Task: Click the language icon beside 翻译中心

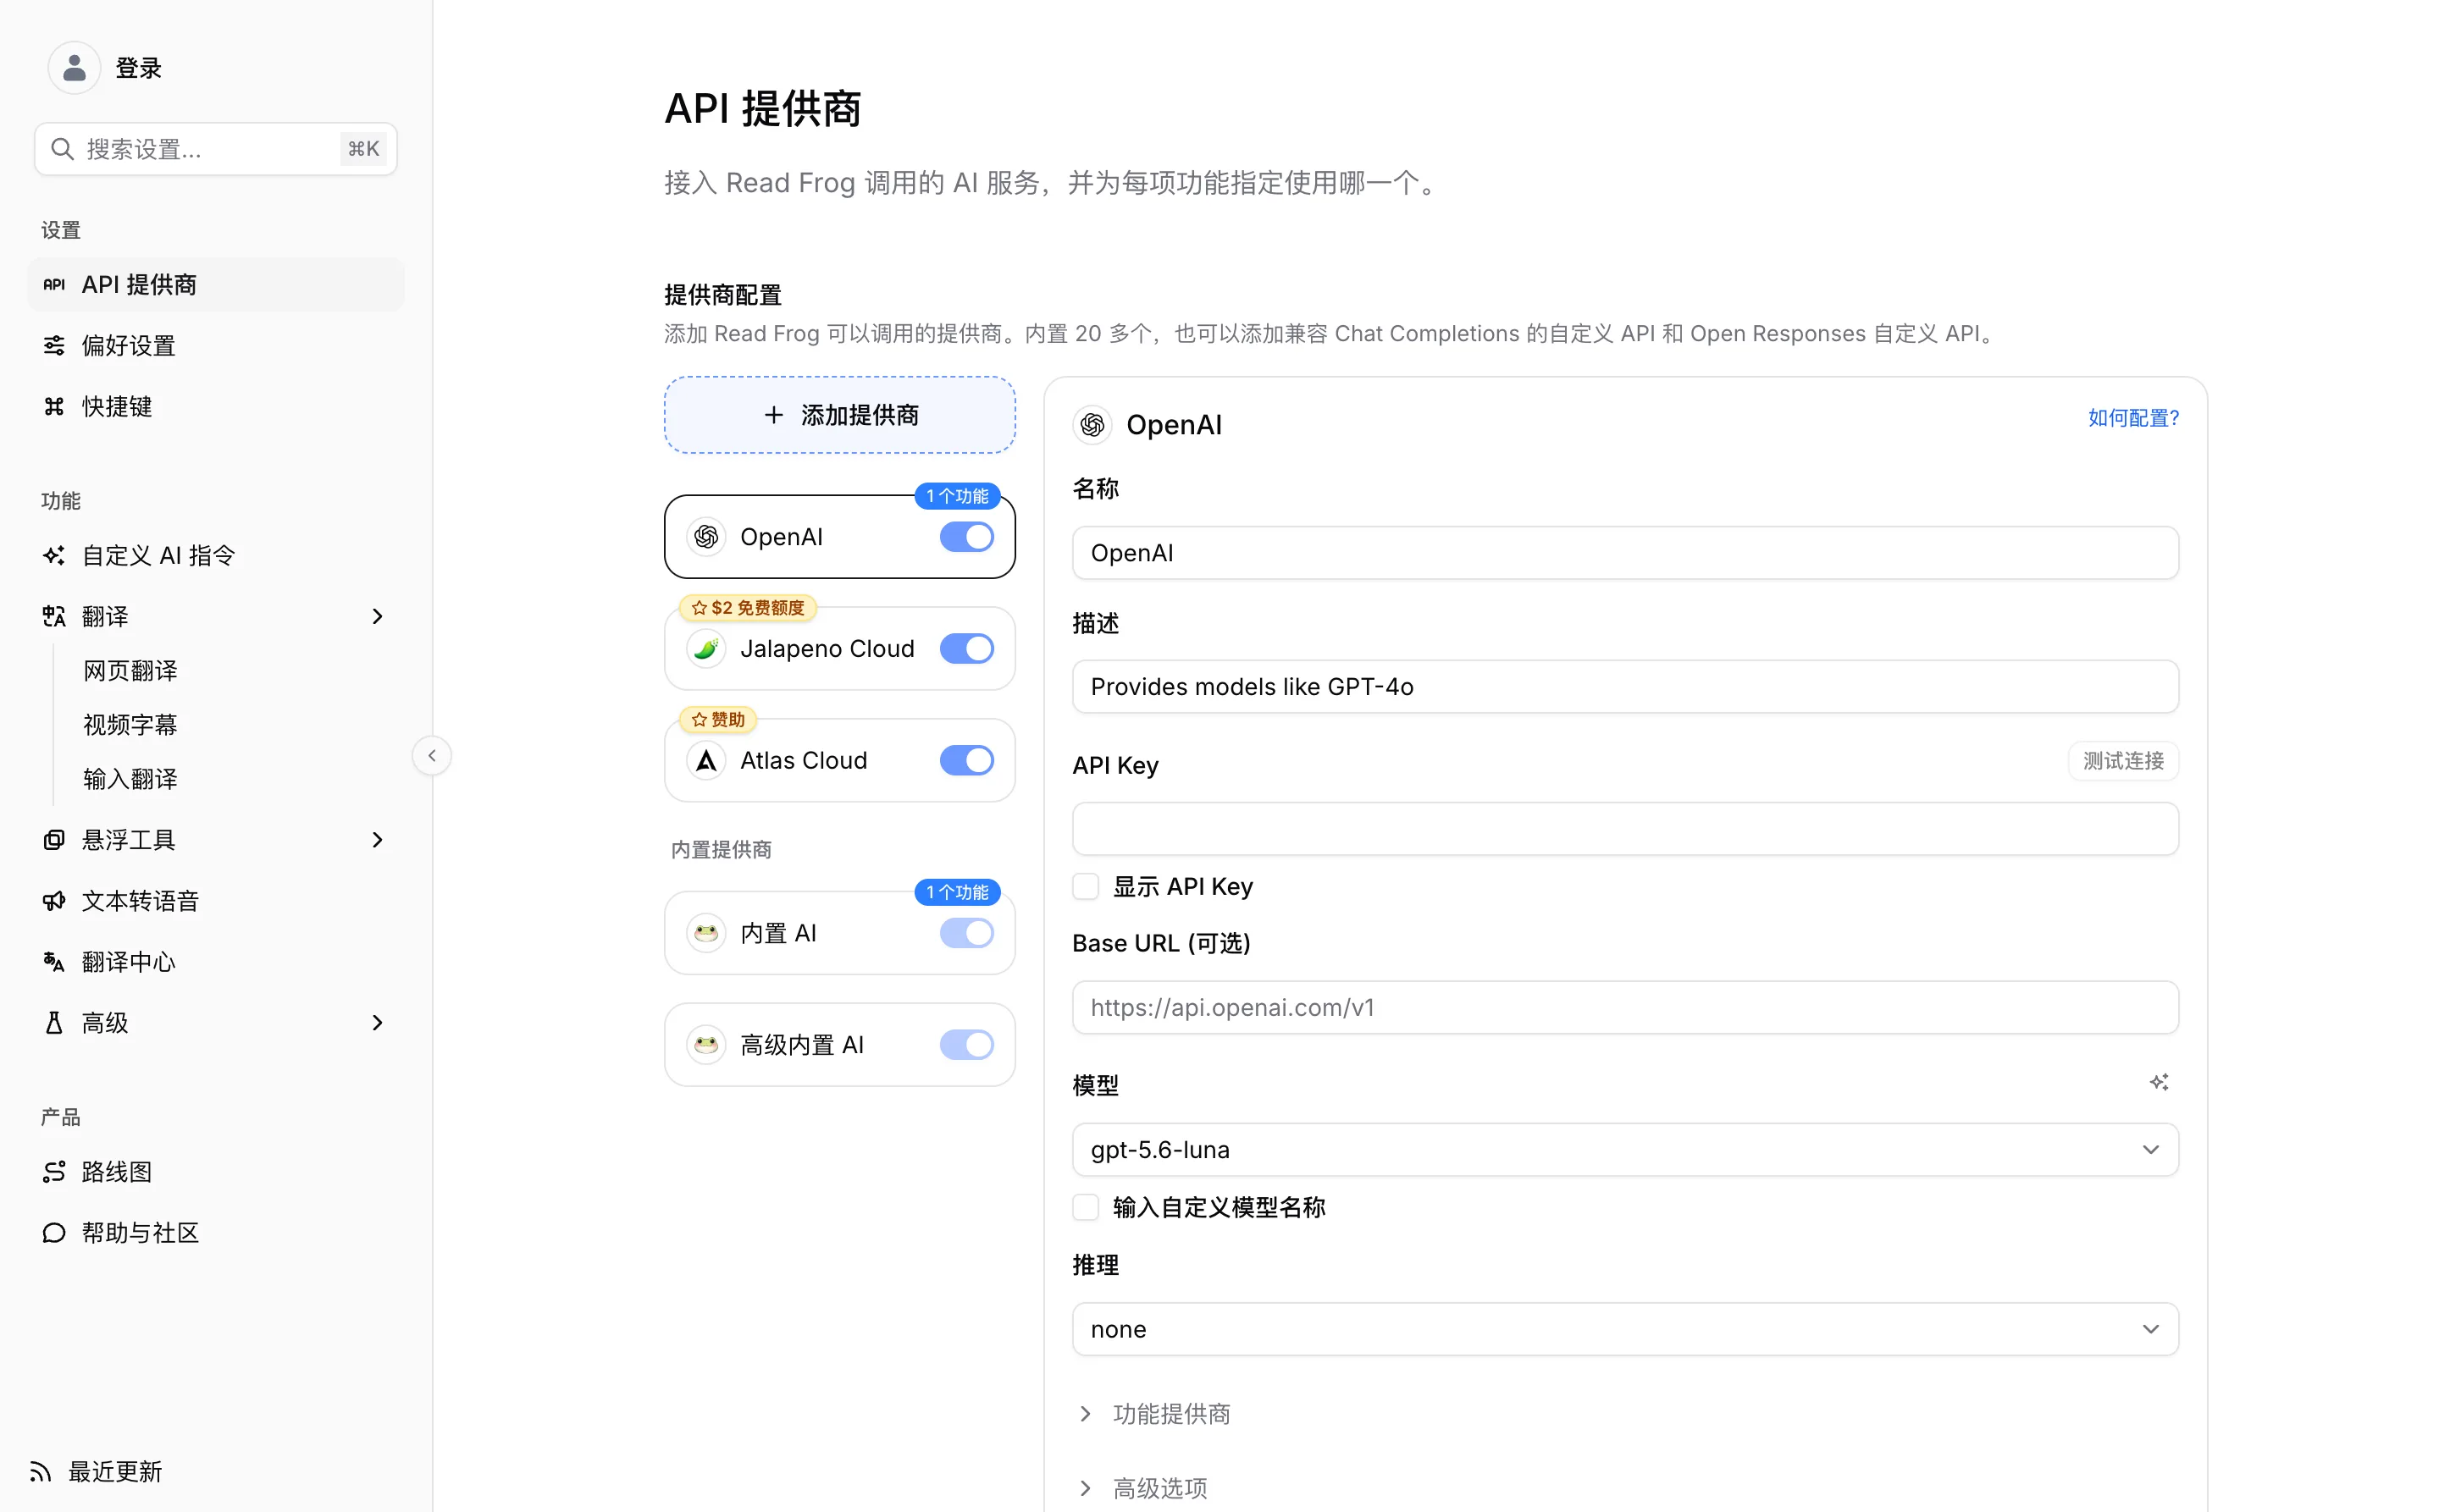Action: tap(54, 962)
